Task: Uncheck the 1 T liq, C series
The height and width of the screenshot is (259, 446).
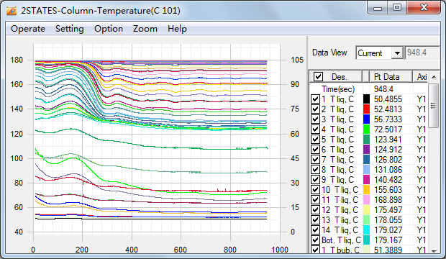Action: click(x=315, y=99)
